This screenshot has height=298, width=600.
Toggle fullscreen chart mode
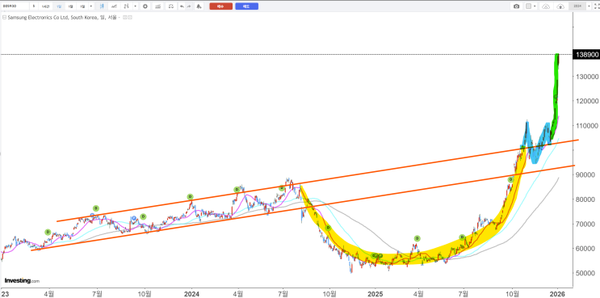(596, 6)
